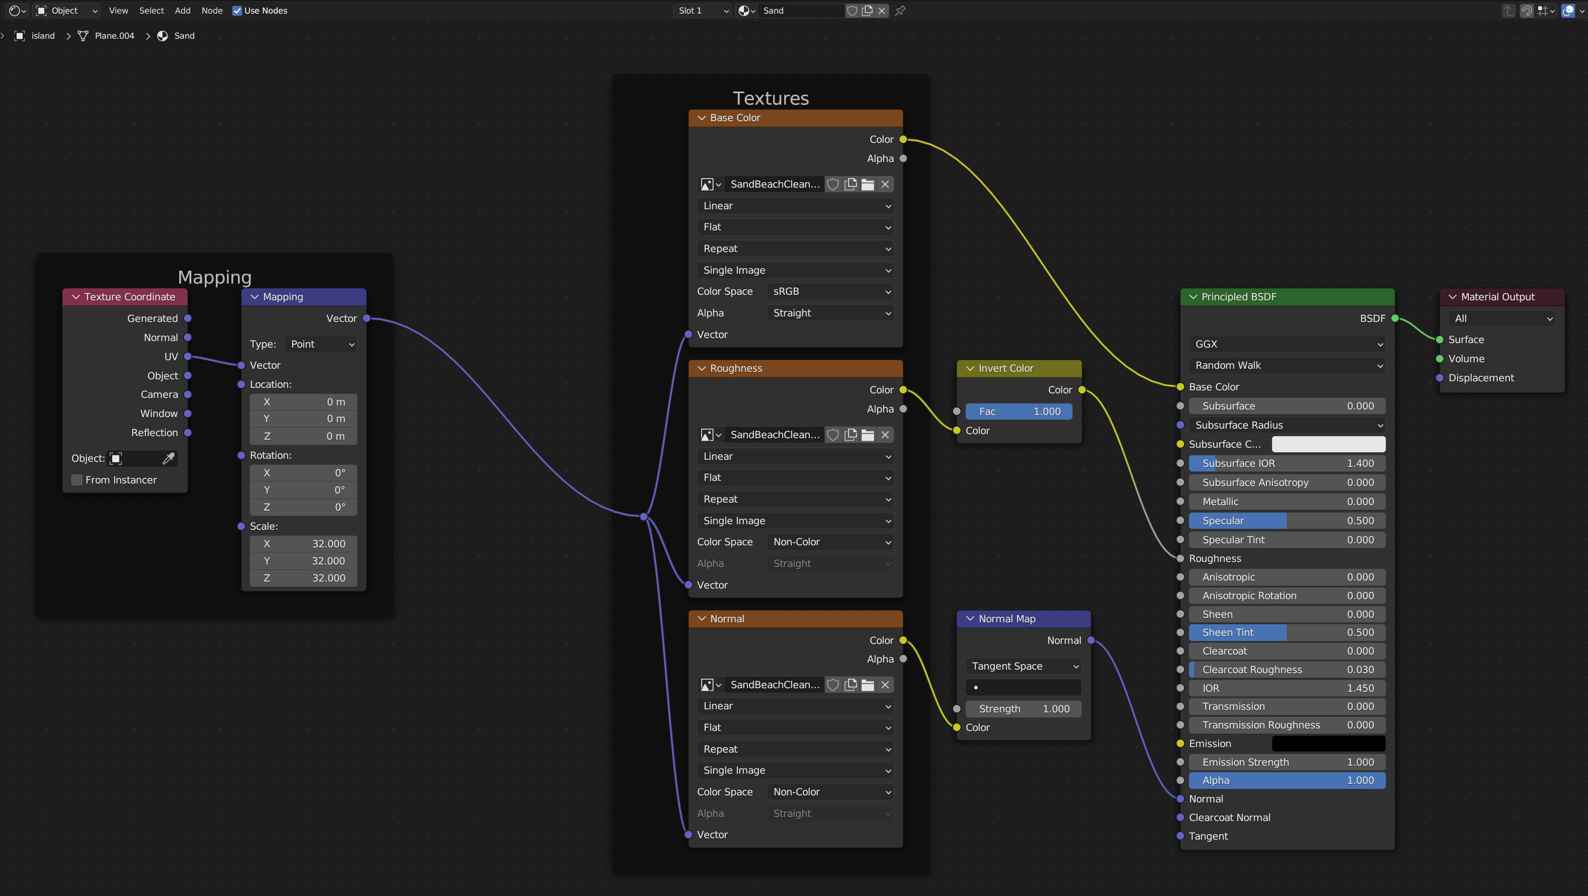
Task: Click the Add menu item
Action: (181, 11)
